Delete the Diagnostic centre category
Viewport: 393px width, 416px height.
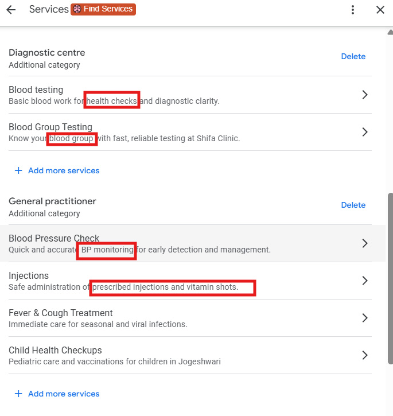353,56
